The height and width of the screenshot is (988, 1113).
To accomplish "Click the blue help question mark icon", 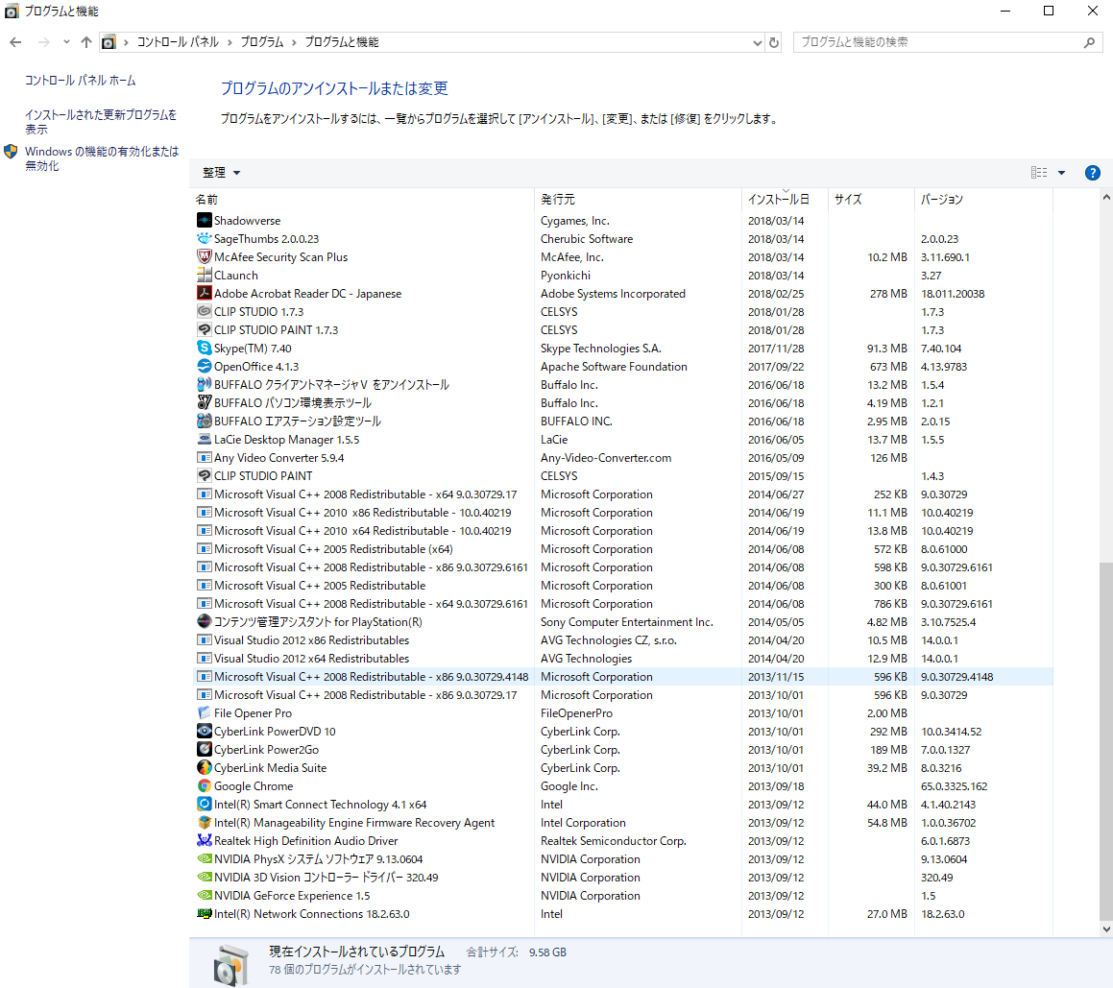I will tap(1092, 173).
